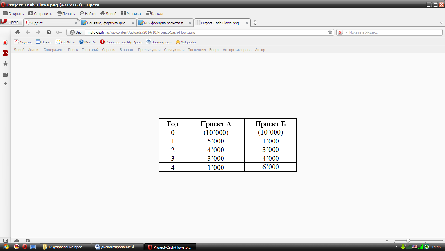Open the Yandex search engine dropdown
The image size is (445, 251).
[x=342, y=32]
